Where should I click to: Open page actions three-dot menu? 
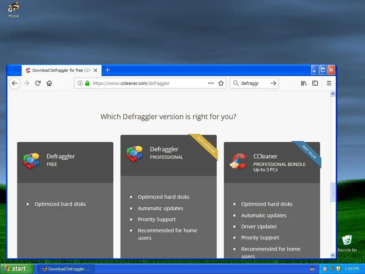(x=211, y=83)
